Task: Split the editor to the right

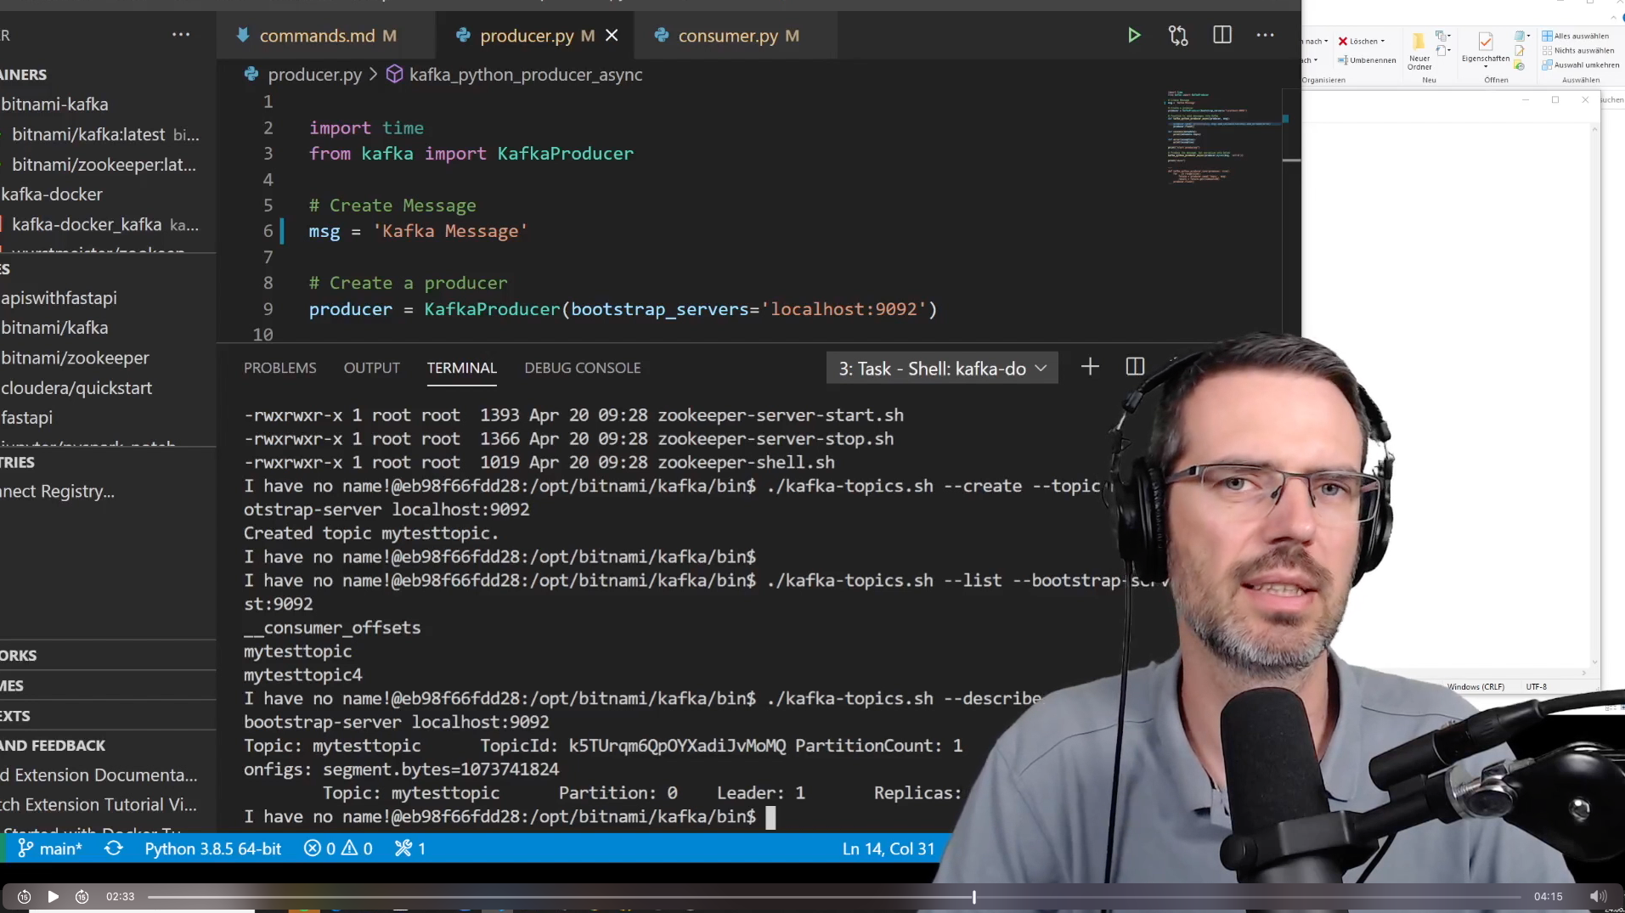Action: point(1222,35)
